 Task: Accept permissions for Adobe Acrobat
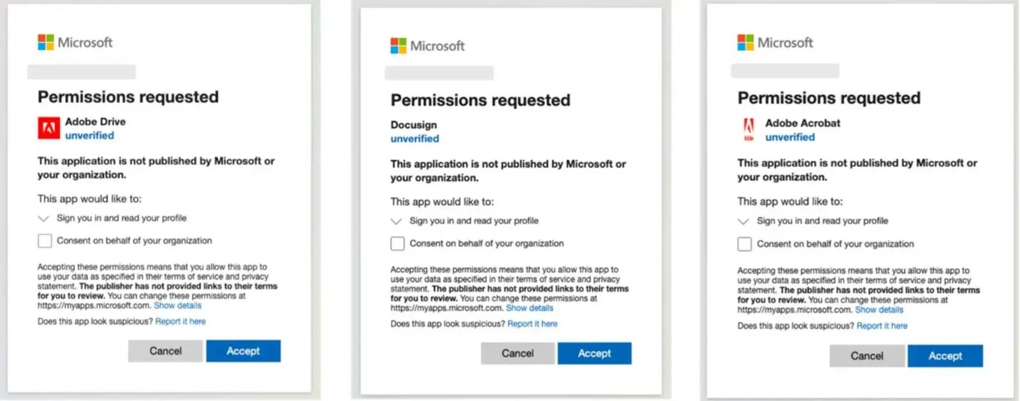coord(945,356)
